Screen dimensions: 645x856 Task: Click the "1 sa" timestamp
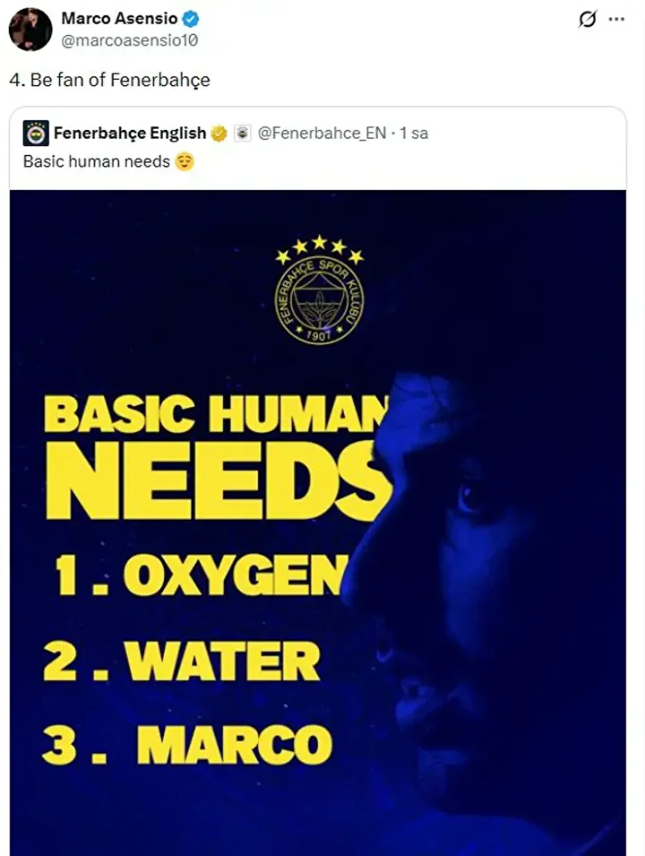coord(414,134)
